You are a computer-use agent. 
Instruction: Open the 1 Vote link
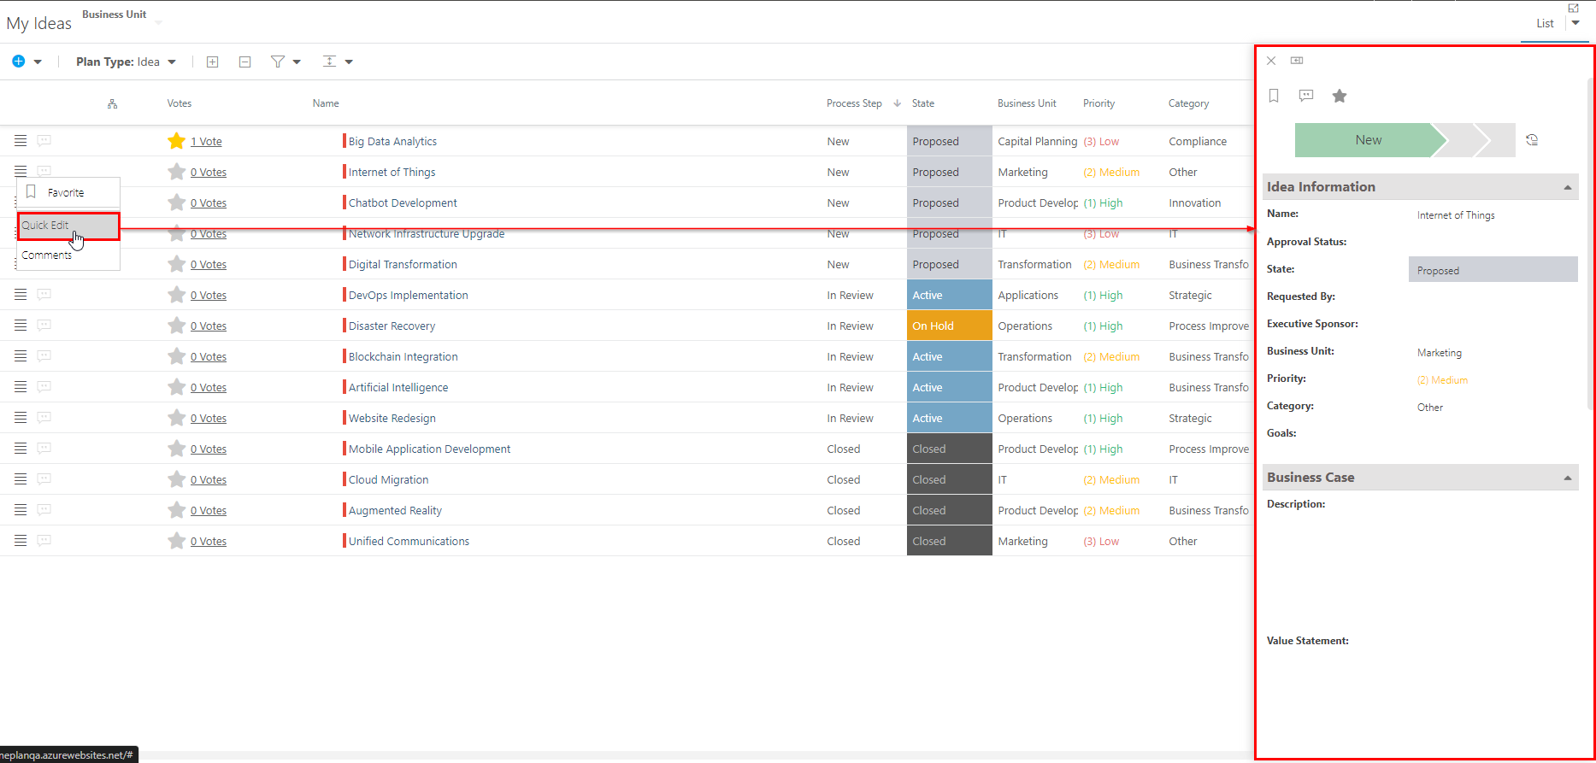[x=206, y=142]
